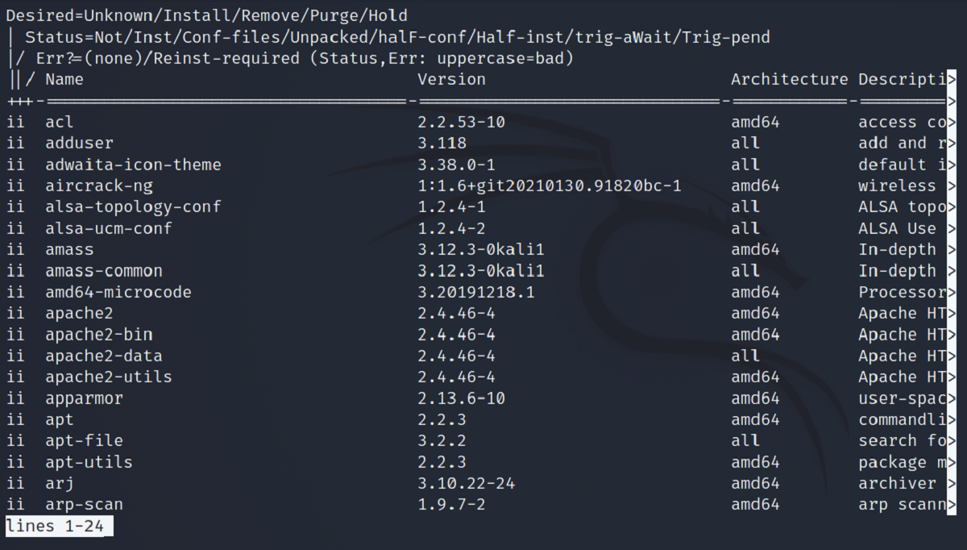Screen dimensions: 967x550
Task: Click the apt-file package name
Action: click(x=84, y=440)
